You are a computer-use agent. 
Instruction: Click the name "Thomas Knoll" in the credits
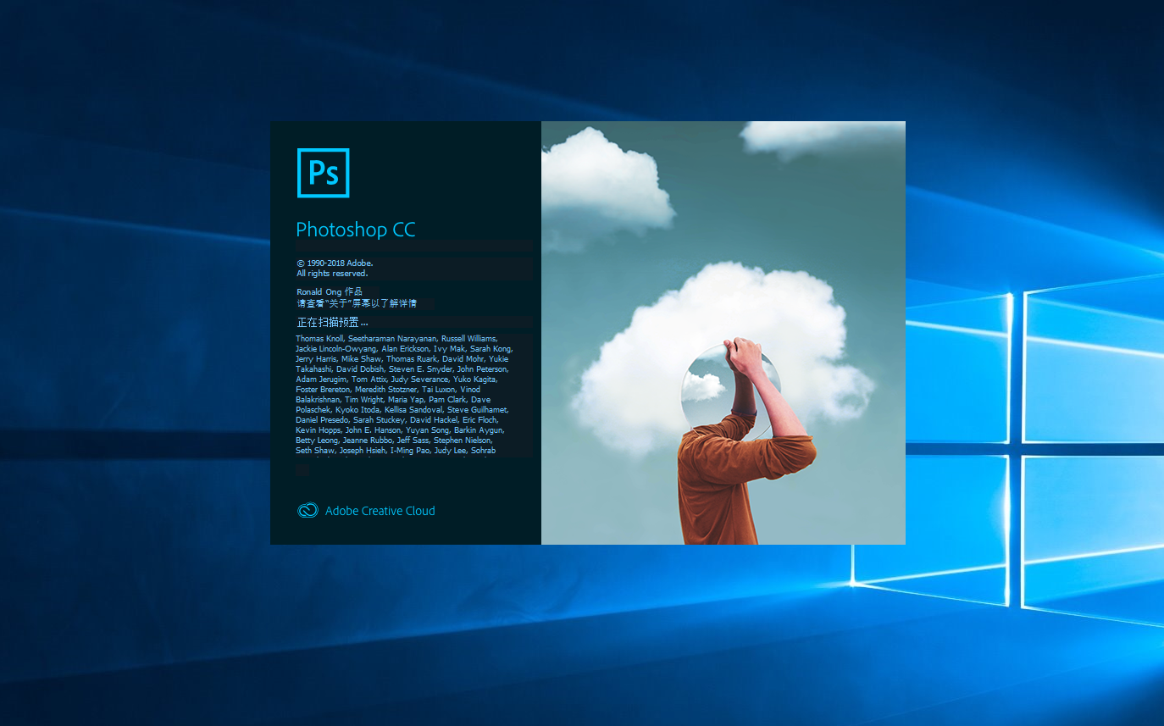pyautogui.click(x=320, y=339)
